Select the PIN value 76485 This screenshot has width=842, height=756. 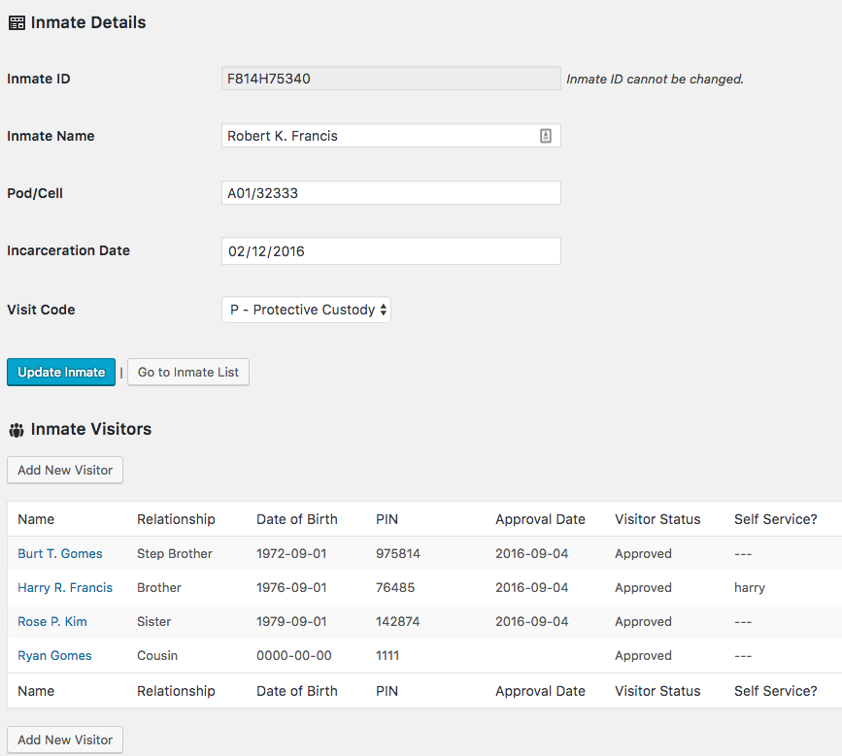[395, 587]
